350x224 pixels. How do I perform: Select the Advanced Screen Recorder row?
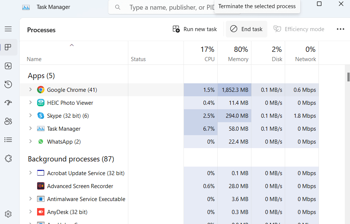point(169,186)
